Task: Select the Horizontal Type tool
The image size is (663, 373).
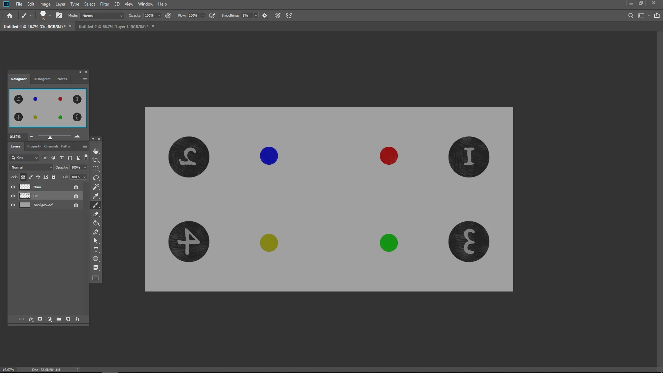Action: pyautogui.click(x=96, y=250)
